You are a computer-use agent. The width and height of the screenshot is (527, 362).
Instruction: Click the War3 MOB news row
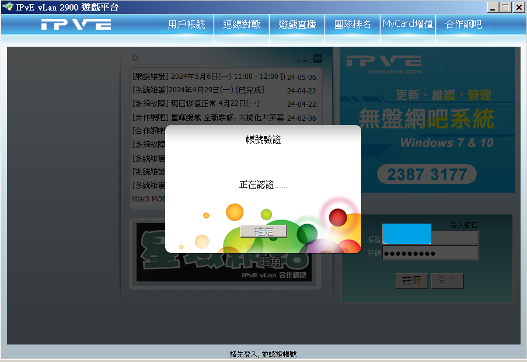coord(149,199)
